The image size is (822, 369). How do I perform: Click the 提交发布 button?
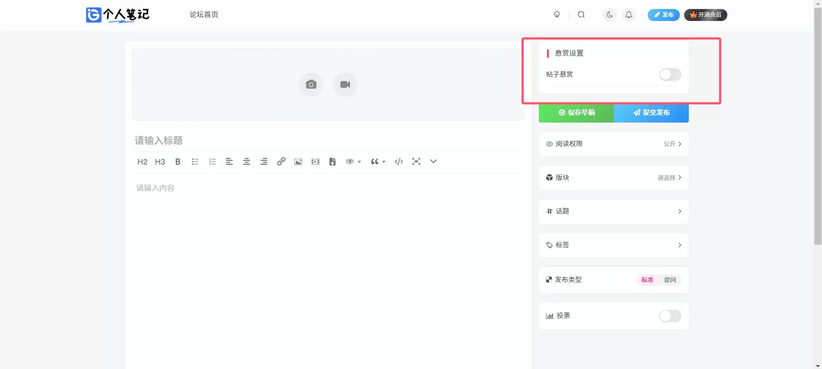[x=651, y=113]
